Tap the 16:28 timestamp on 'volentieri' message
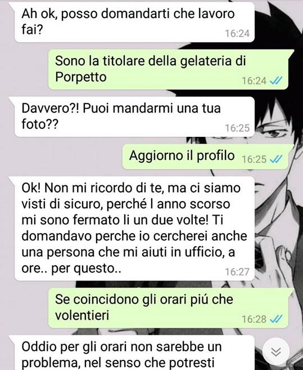Viewport: 303px width, 370px height. click(254, 319)
